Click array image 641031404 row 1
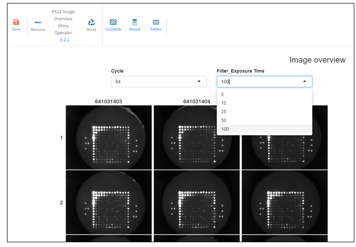Screen dimensions: 356x247 tap(197, 137)
